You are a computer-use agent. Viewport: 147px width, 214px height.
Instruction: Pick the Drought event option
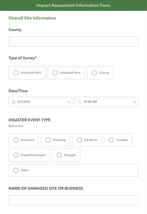pos(66,155)
